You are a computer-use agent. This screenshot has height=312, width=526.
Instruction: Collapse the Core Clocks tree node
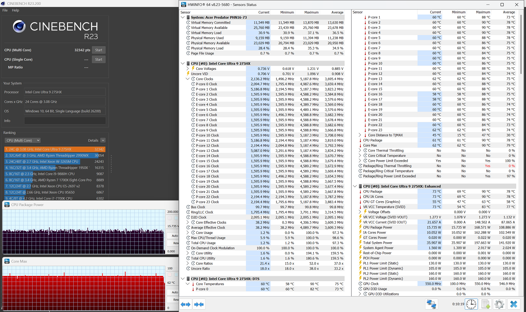coord(188,79)
